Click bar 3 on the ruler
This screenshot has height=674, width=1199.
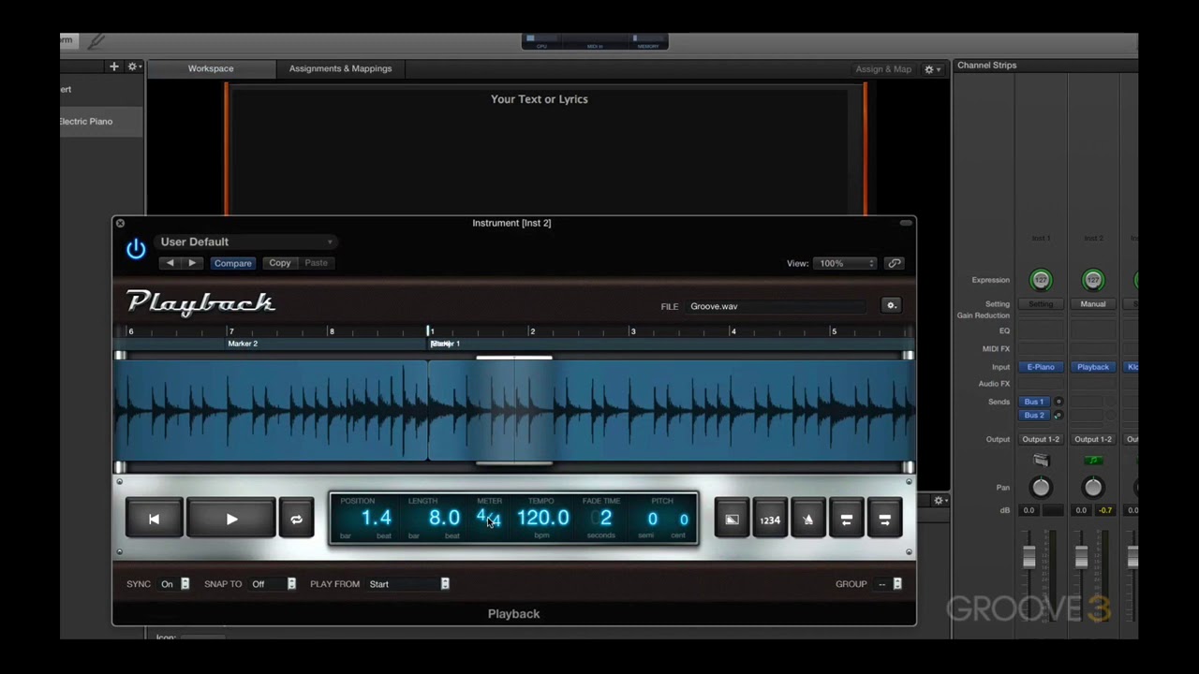point(633,331)
